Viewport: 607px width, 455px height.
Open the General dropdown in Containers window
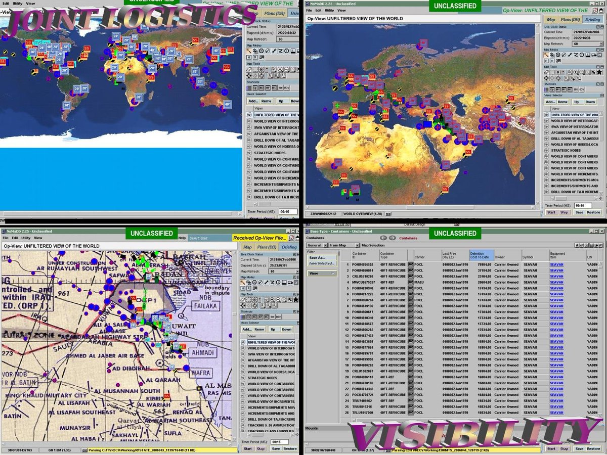[x=316, y=245]
